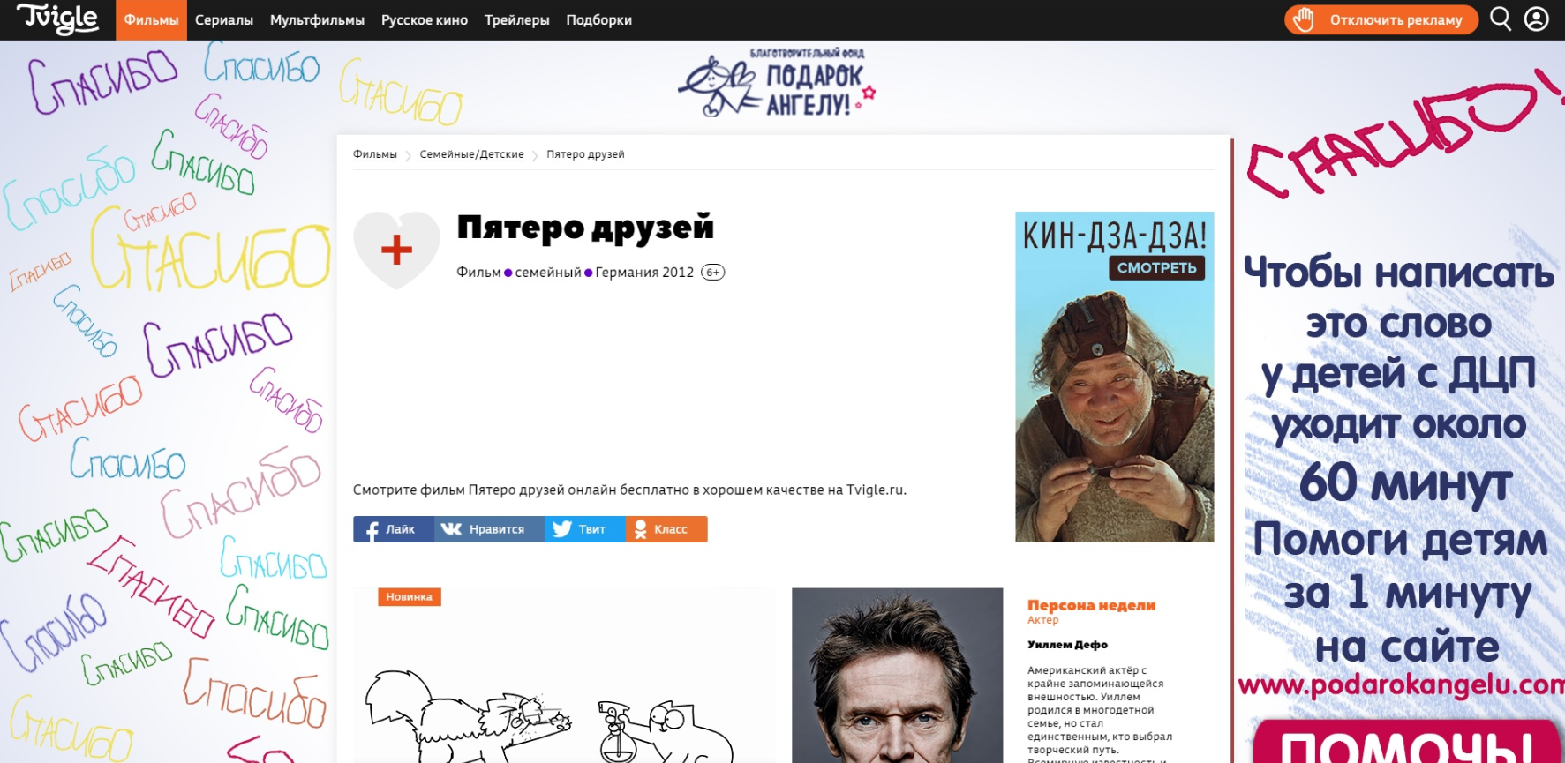
Task: Click the 6+ age rating badge
Action: click(713, 273)
